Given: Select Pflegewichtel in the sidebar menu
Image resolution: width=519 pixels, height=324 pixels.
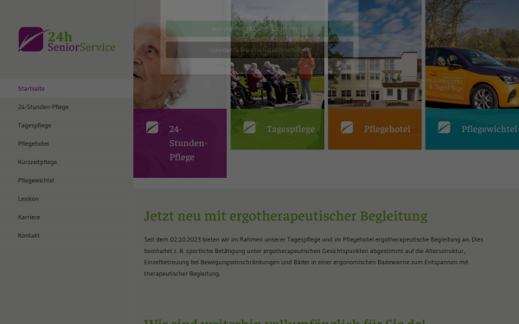Looking at the screenshot, I should coord(67,181).
